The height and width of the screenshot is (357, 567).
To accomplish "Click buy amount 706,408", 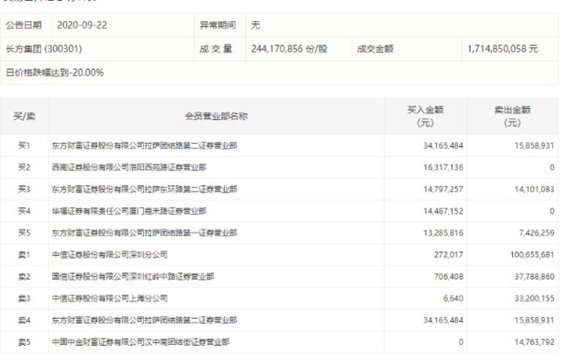I will coord(448,277).
